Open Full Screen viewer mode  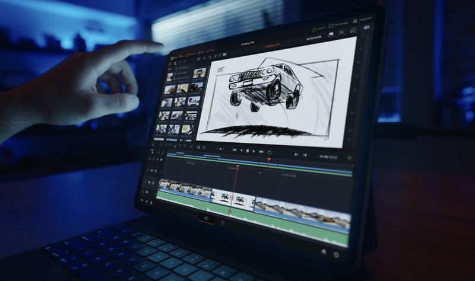pos(338,24)
